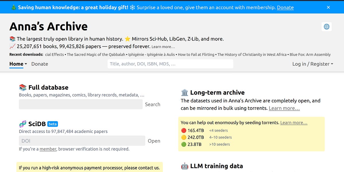Viewport: 344px width, 172px height.
Task: Click the Search button for Full database
Action: click(153, 104)
